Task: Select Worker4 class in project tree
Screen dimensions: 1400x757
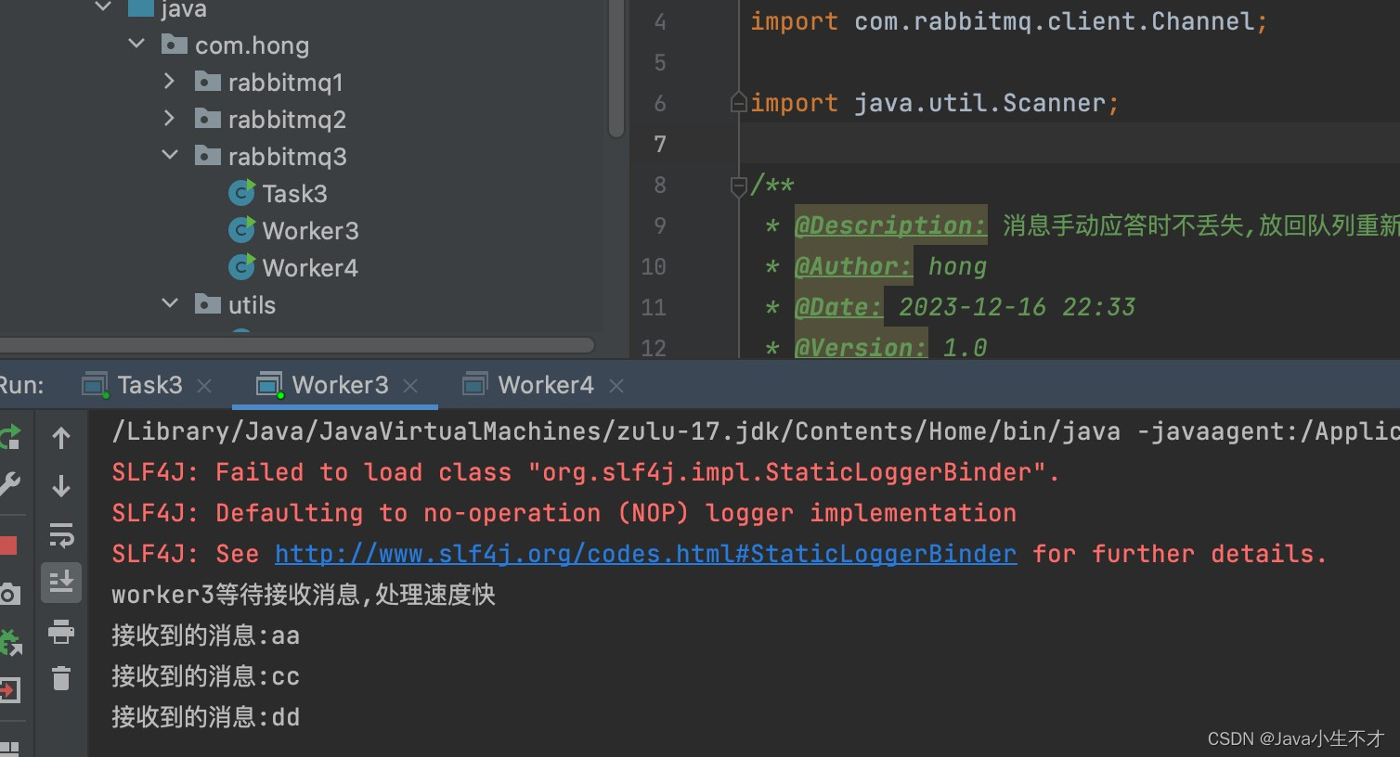Action: click(x=310, y=268)
